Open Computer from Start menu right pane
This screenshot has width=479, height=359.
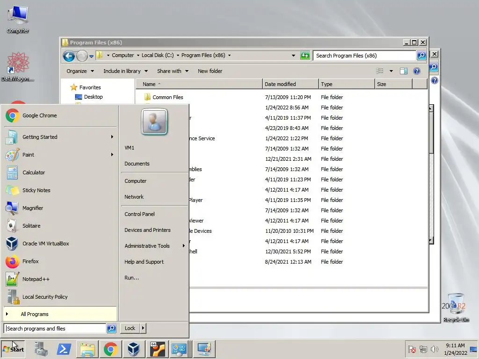click(x=135, y=181)
